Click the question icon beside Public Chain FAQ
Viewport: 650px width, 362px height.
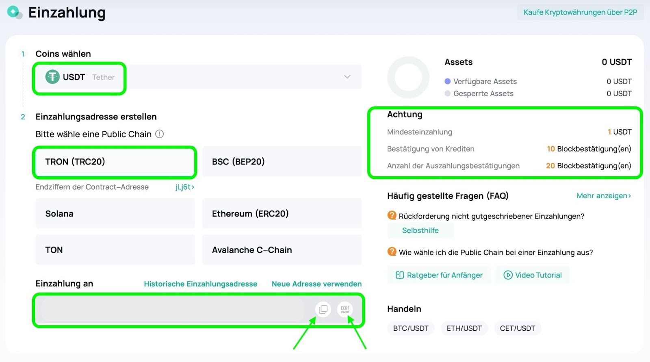tap(392, 251)
